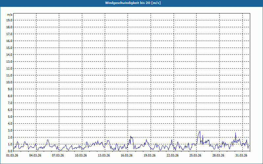263x164 pixels.
Task: Click the wind speed peak near 16.03.26
Action: 131,136
